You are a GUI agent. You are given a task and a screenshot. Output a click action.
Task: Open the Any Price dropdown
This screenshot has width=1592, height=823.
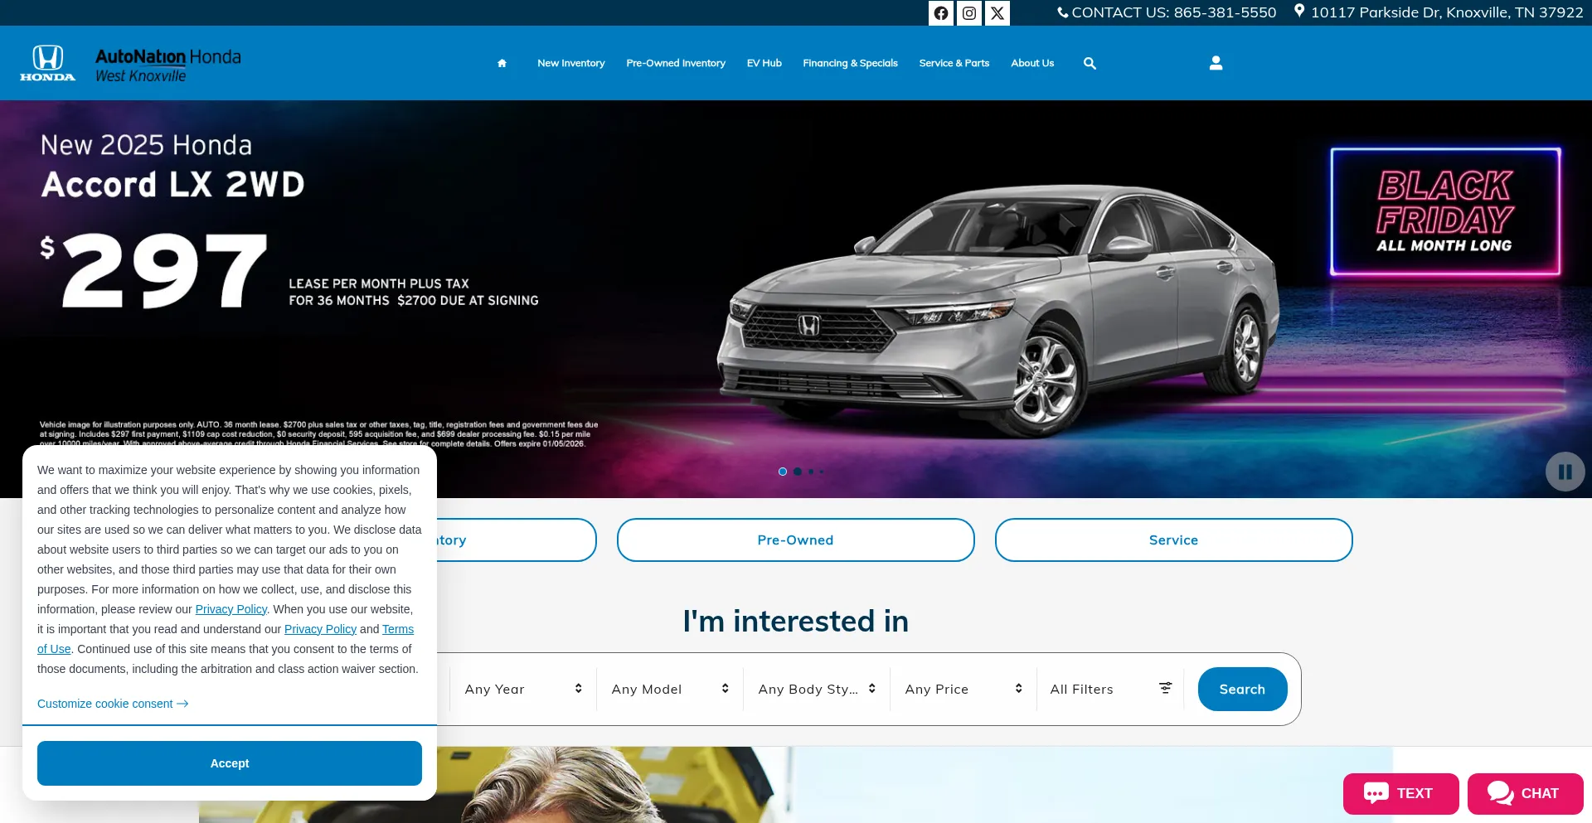click(x=963, y=689)
